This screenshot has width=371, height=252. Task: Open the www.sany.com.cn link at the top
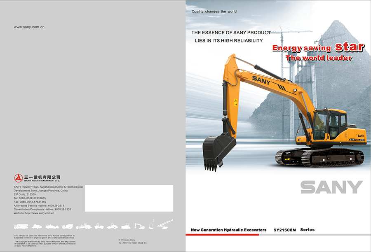(x=29, y=27)
